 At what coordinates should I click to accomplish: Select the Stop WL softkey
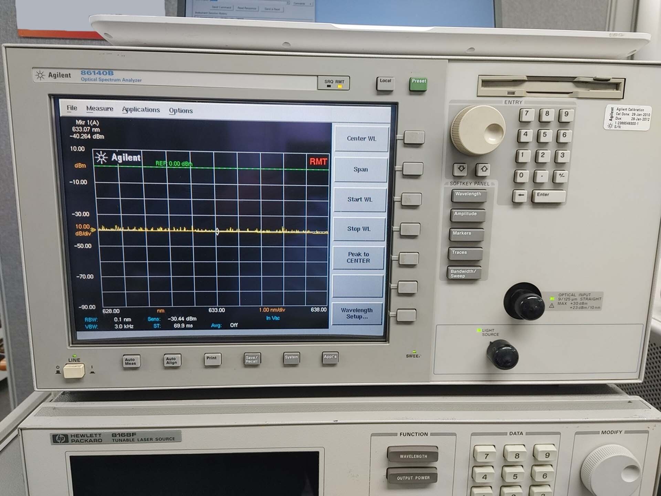pos(359,229)
